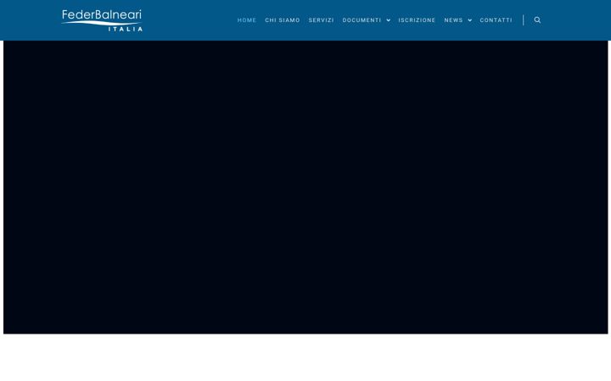The height and width of the screenshot is (381, 611).
Task: Expand the Documenti dropdown chevron
Action: [389, 20]
